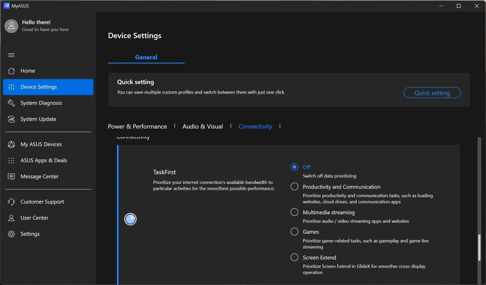Click the Screen Extend option label
The image size is (486, 285).
point(319,258)
